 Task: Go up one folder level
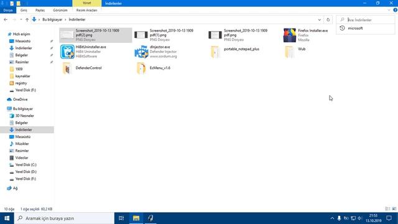[27, 19]
